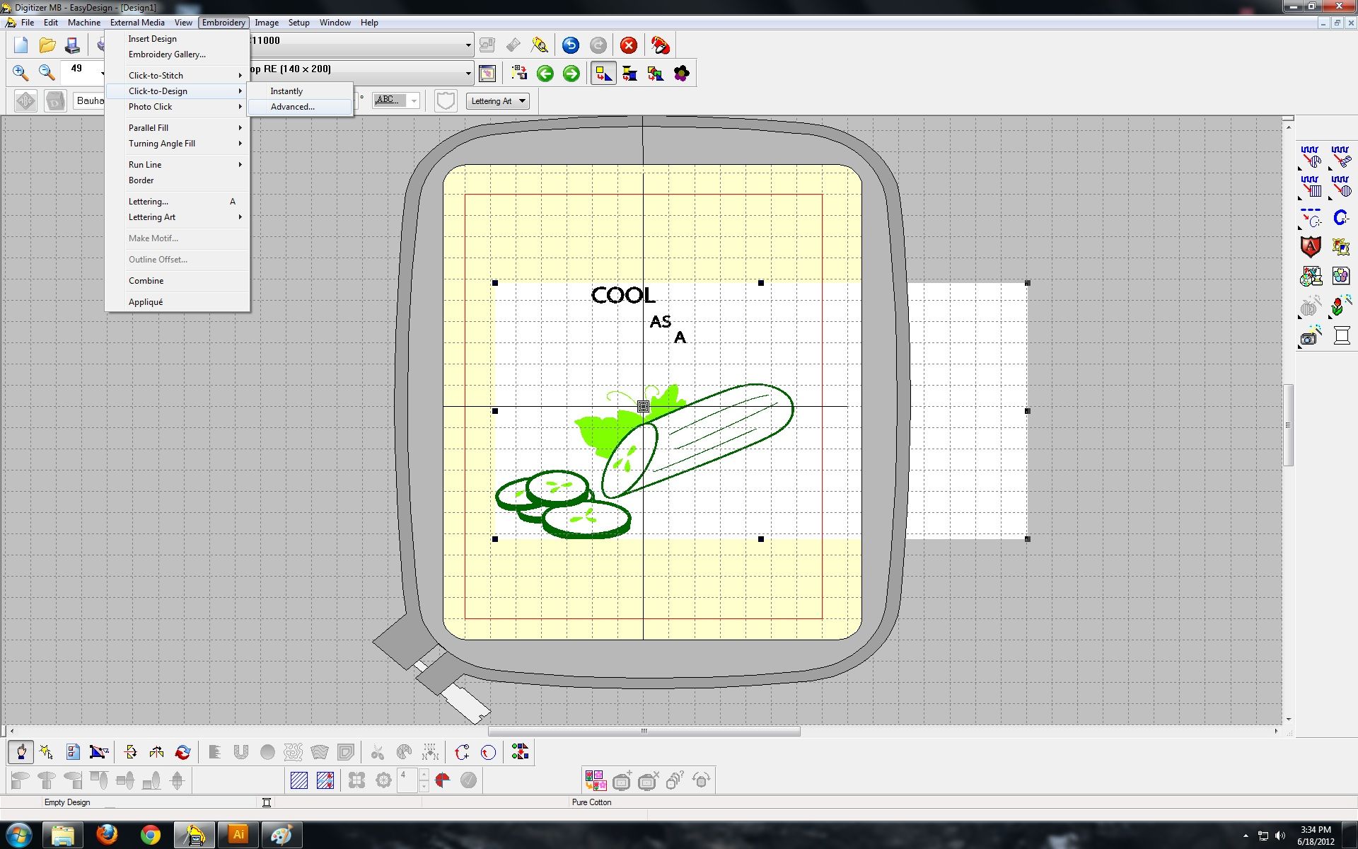Click the red Stop/Cancel icon
This screenshot has height=849, width=1358.
[628, 45]
